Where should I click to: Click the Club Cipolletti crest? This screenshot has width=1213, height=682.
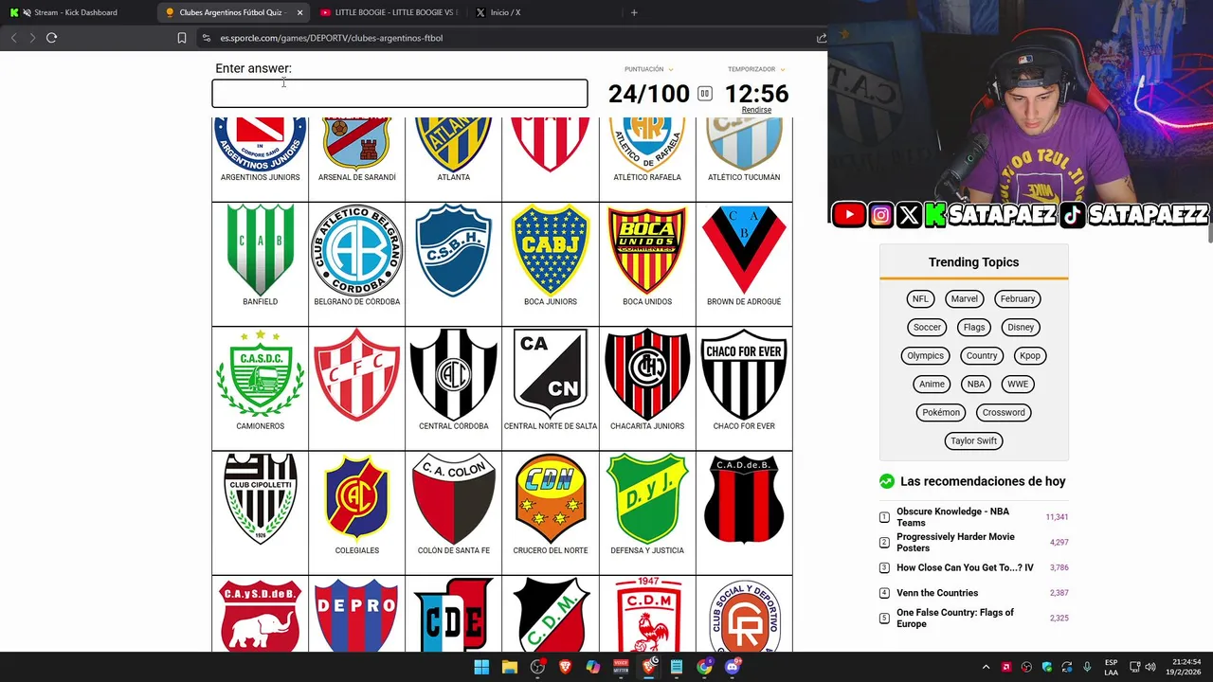(260, 498)
